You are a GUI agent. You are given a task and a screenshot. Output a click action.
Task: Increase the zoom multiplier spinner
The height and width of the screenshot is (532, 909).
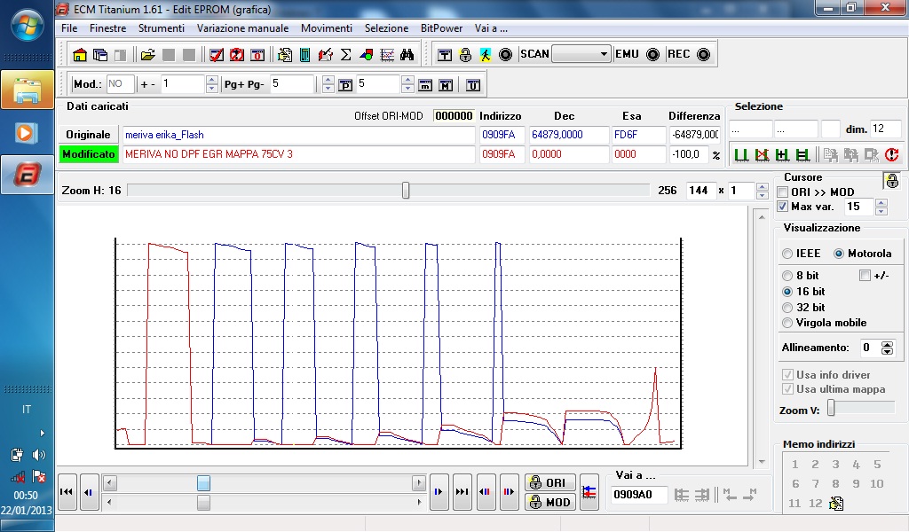[x=763, y=186]
